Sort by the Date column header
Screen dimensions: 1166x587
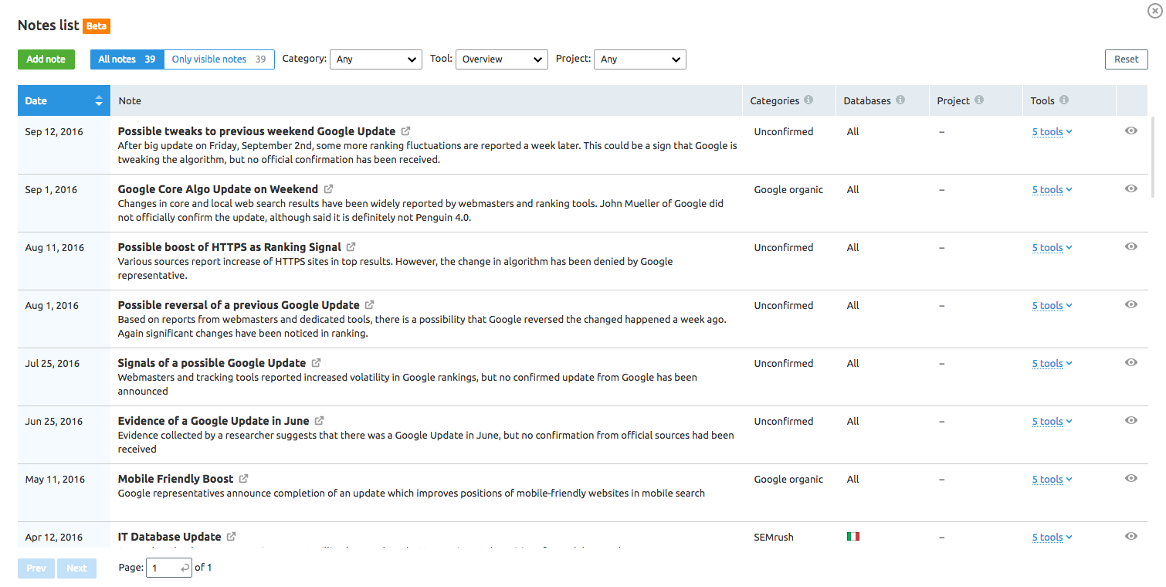64,100
